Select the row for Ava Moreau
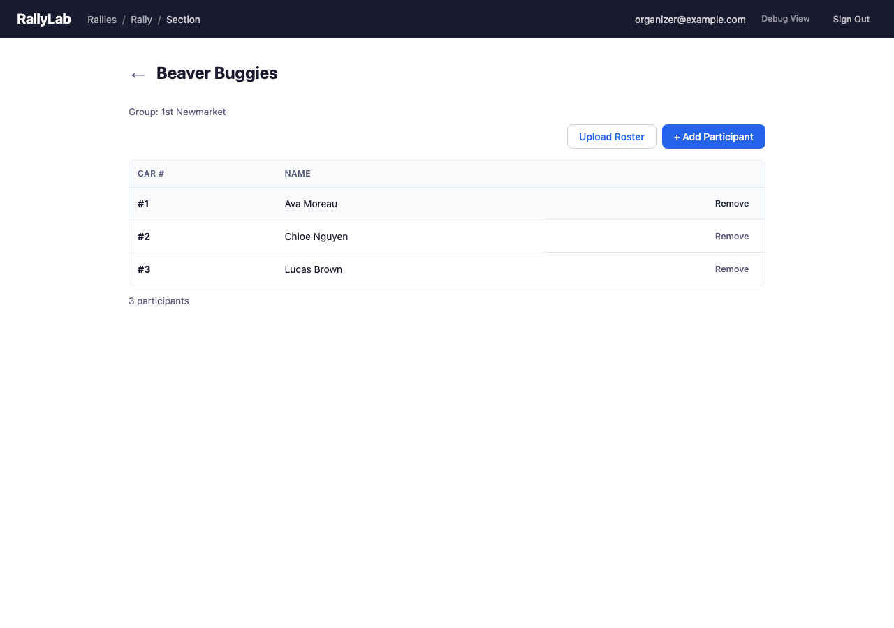The image size is (894, 628). [x=419, y=203]
